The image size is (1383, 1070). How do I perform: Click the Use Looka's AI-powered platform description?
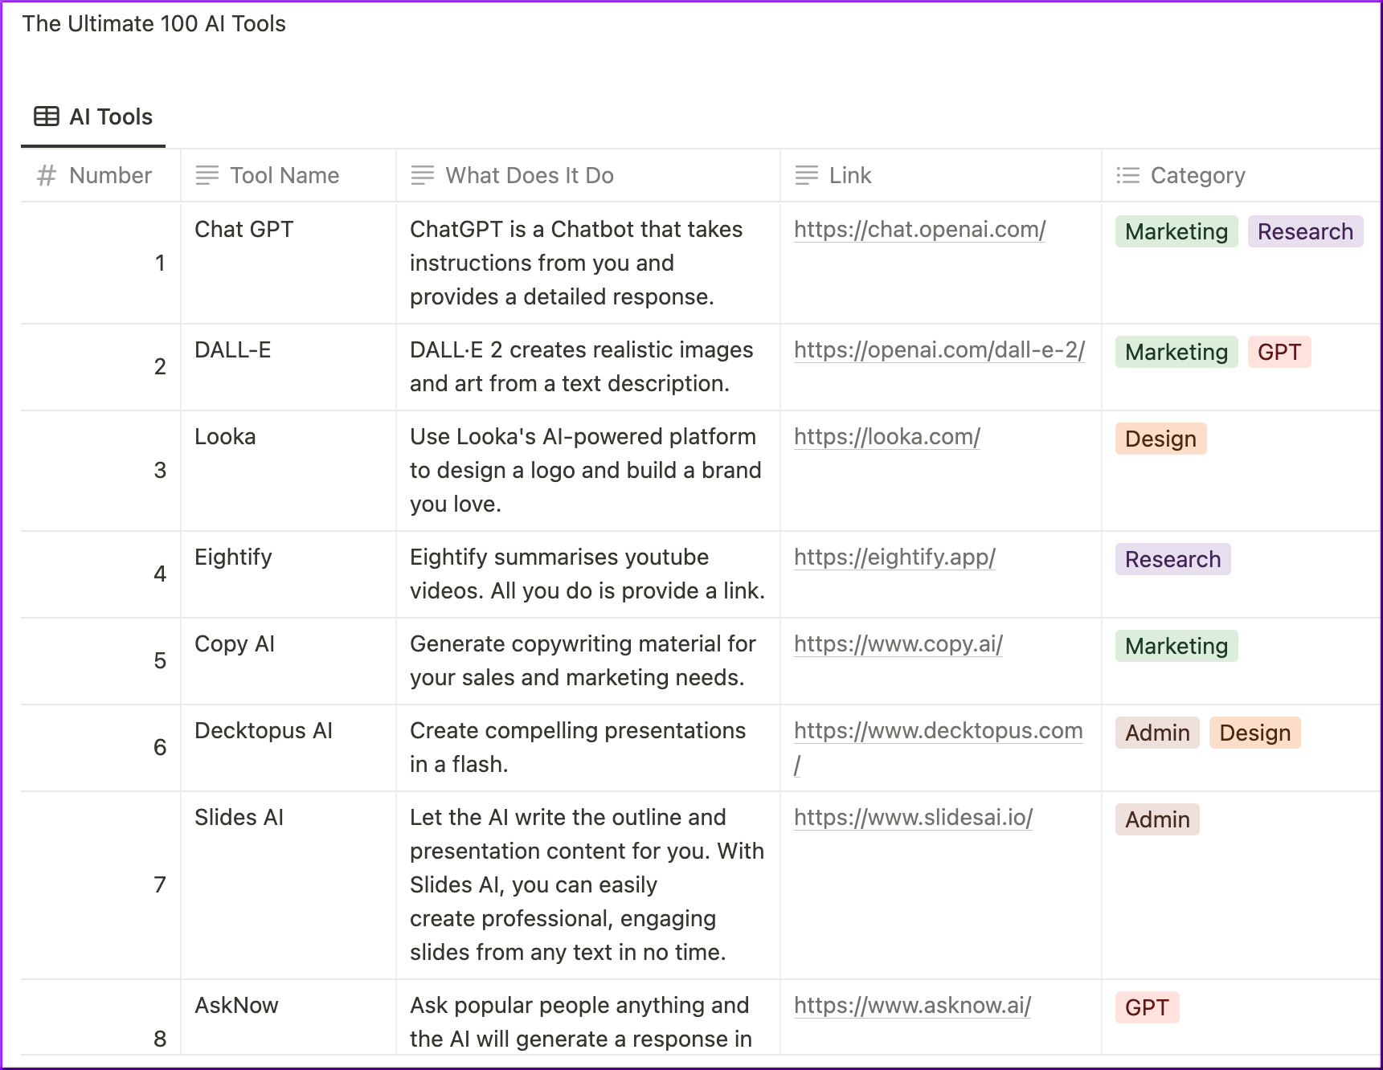coord(588,471)
